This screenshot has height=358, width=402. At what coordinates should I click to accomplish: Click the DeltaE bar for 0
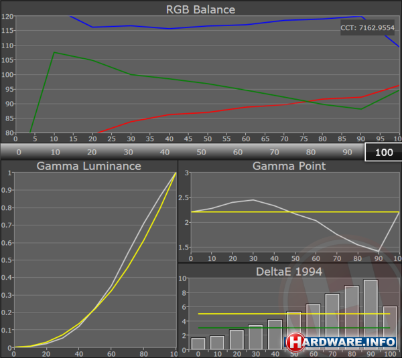click(198, 344)
